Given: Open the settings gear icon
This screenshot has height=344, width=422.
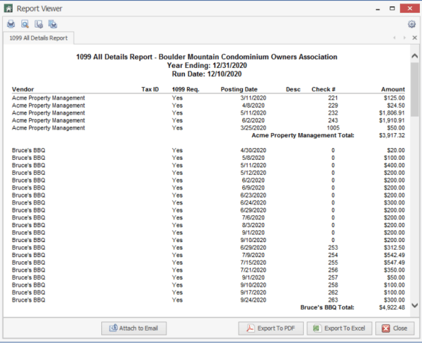Looking at the screenshot, I should tap(411, 24).
